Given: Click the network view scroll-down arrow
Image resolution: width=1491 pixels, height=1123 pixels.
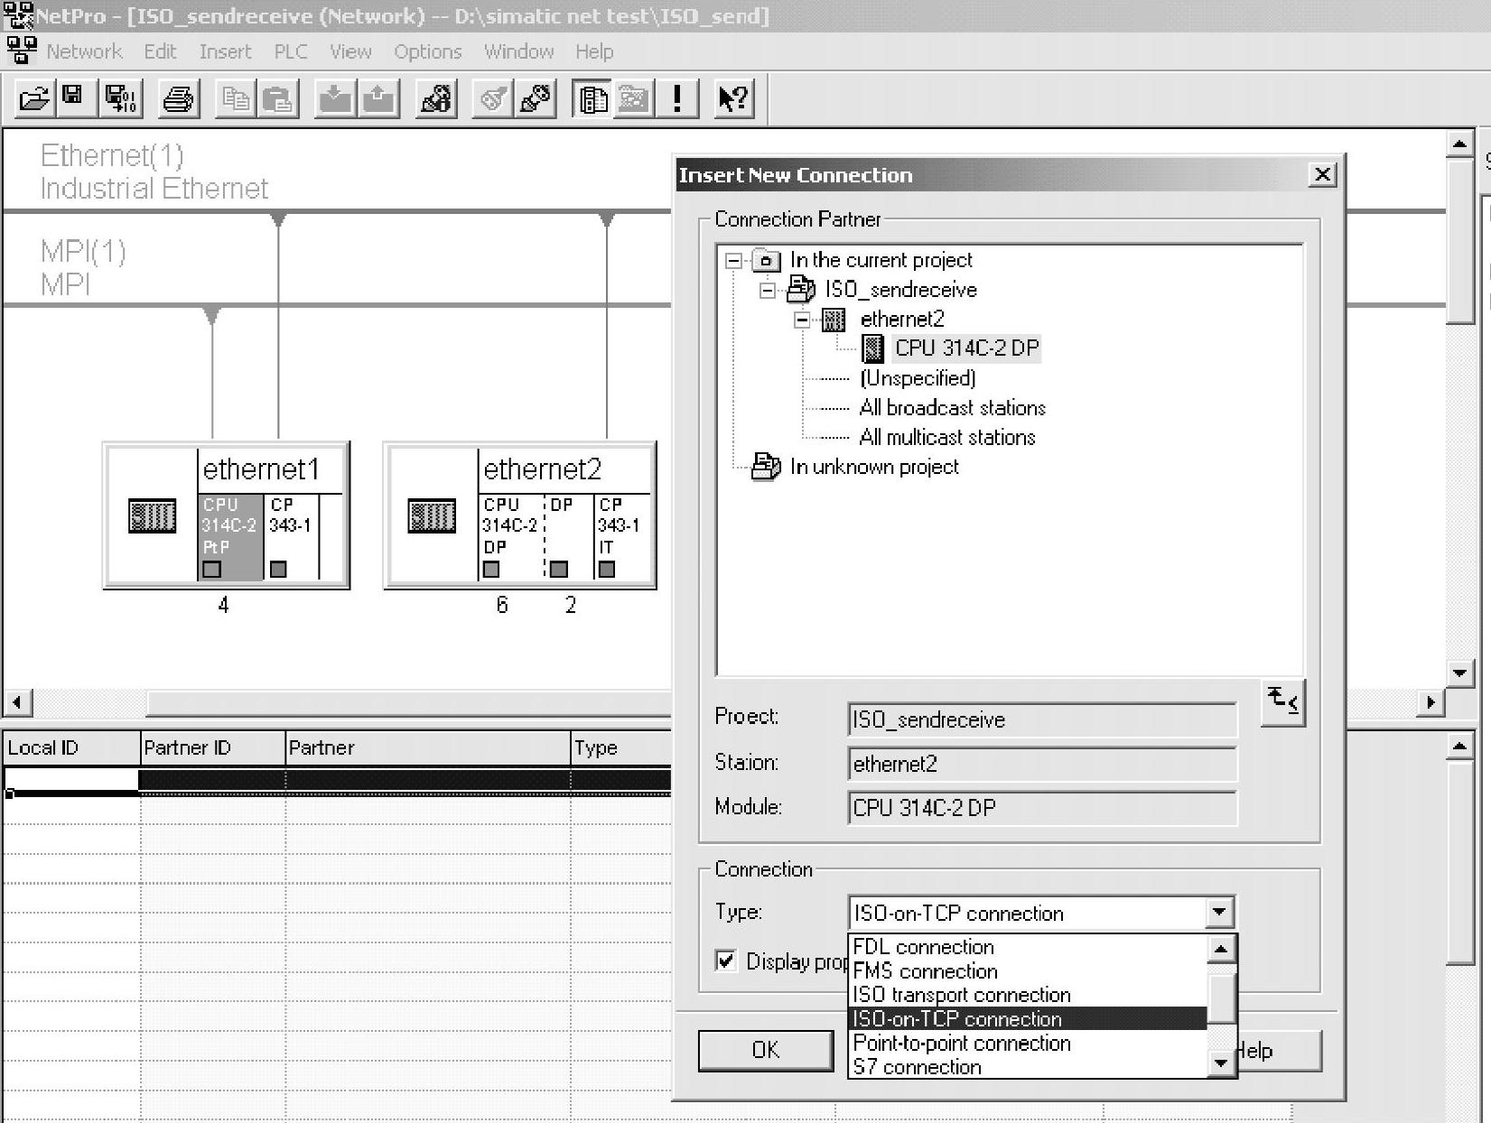Looking at the screenshot, I should (1459, 673).
